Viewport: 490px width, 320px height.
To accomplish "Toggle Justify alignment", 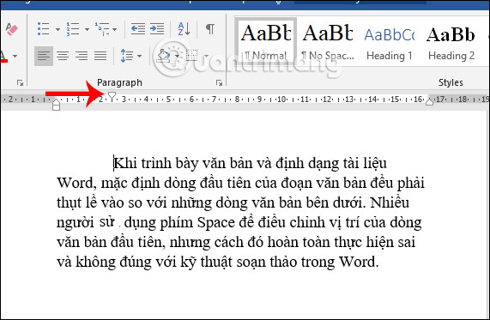I will click(100, 56).
